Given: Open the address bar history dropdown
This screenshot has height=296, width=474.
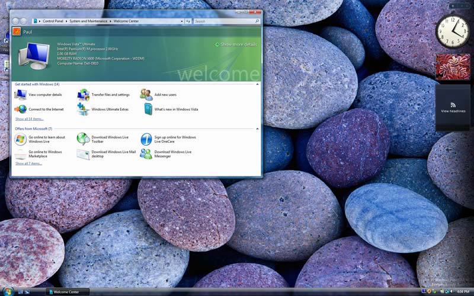Looking at the screenshot, I should [x=182, y=21].
